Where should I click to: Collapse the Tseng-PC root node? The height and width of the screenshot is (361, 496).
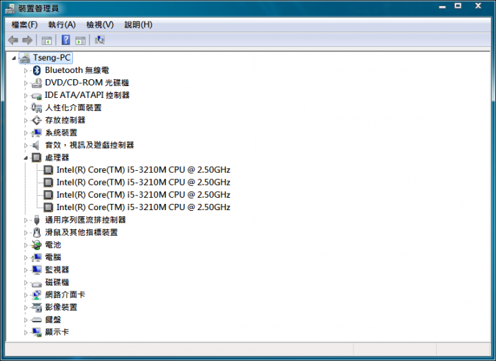14,59
